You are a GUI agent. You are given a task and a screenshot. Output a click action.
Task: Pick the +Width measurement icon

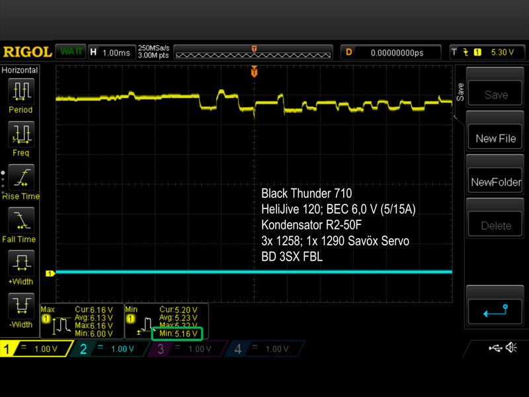pyautogui.click(x=21, y=263)
